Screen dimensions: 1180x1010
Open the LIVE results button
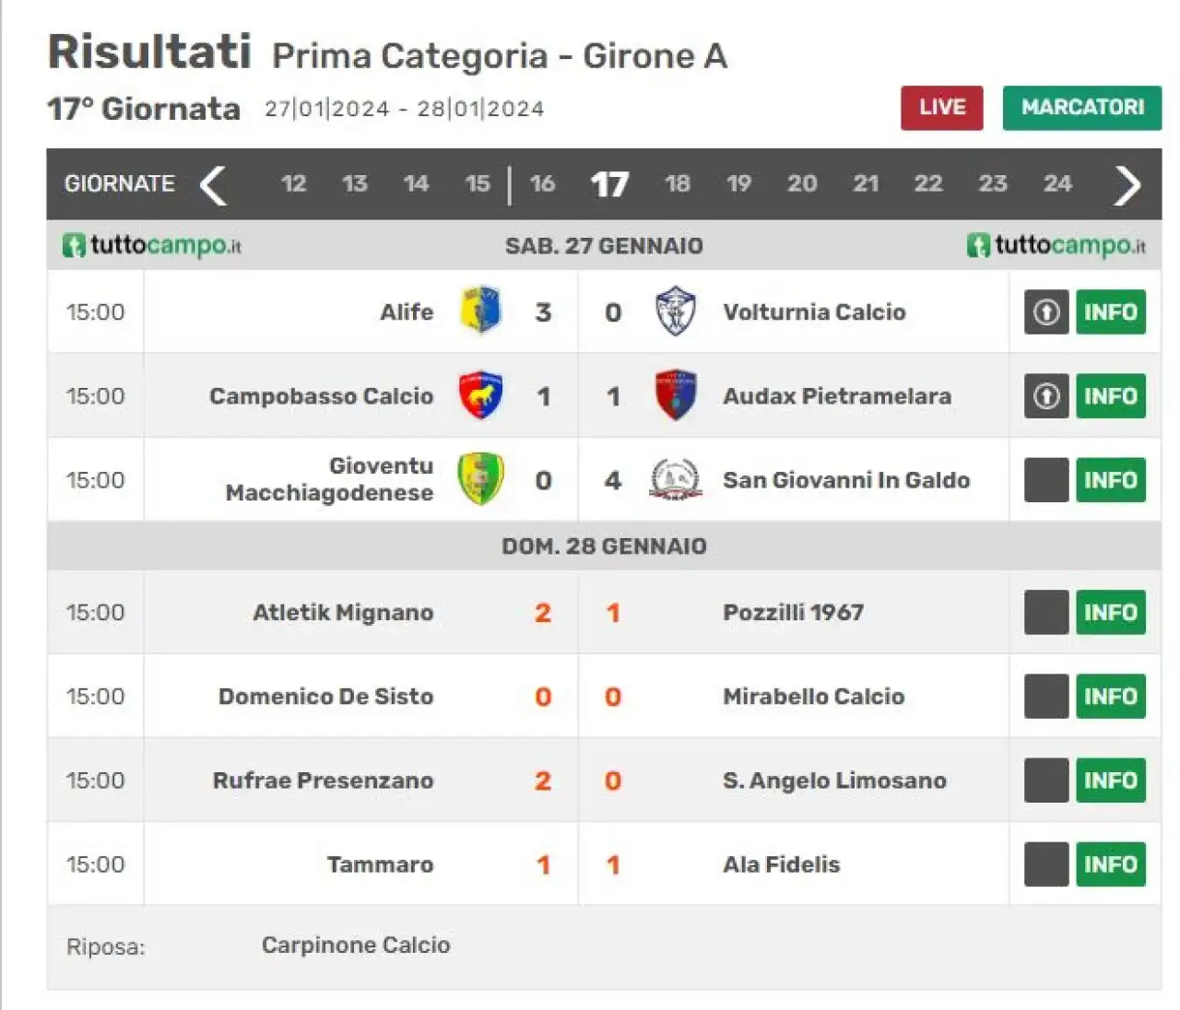(x=942, y=108)
